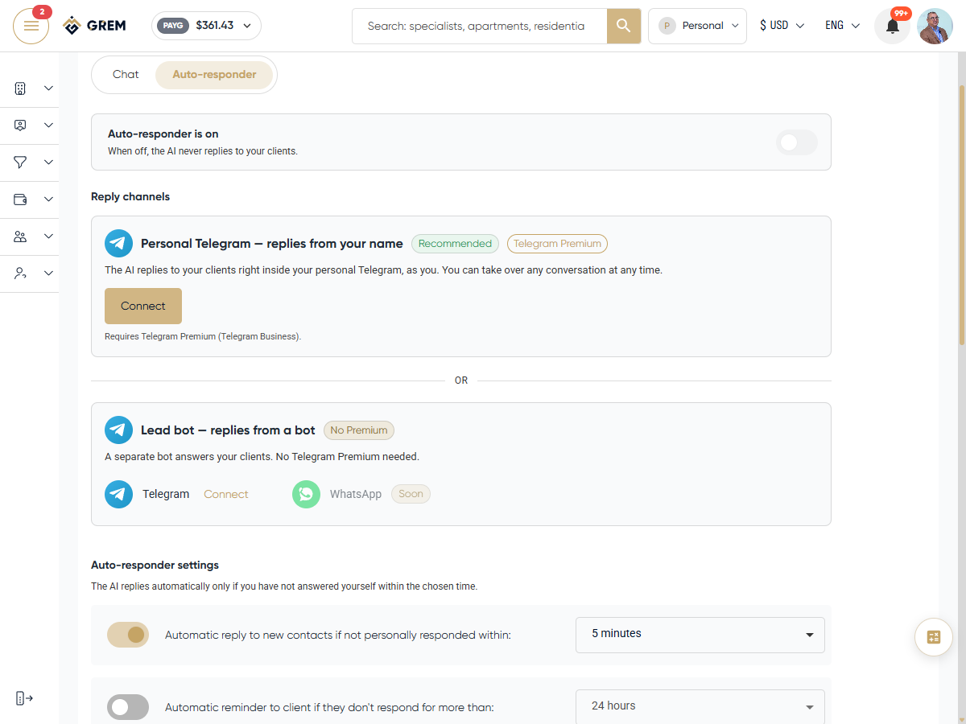Click the filter funnel sidebar icon
This screenshot has height=724, width=966.
pyautogui.click(x=21, y=162)
